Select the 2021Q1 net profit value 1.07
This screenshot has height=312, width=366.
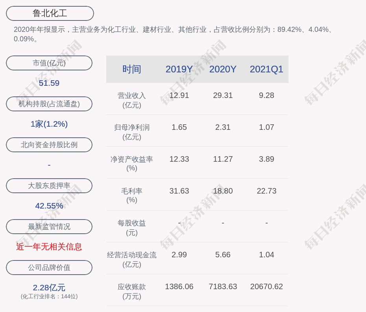tap(266, 127)
